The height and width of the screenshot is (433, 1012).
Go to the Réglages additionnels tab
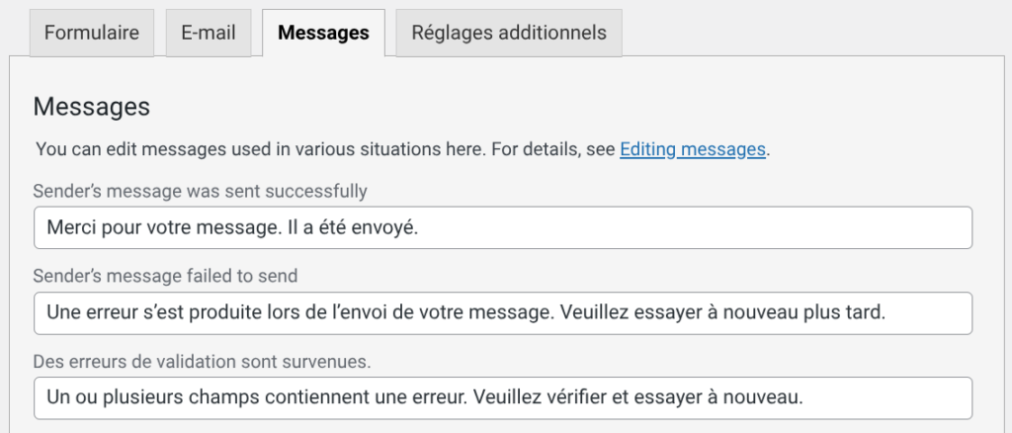pyautogui.click(x=508, y=33)
